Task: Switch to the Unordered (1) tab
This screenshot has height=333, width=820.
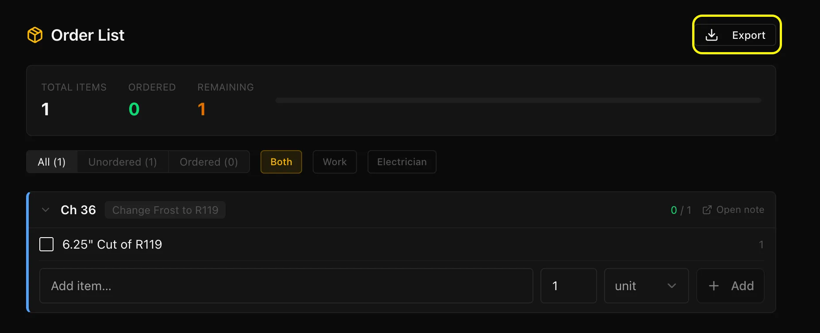Action: coord(123,162)
